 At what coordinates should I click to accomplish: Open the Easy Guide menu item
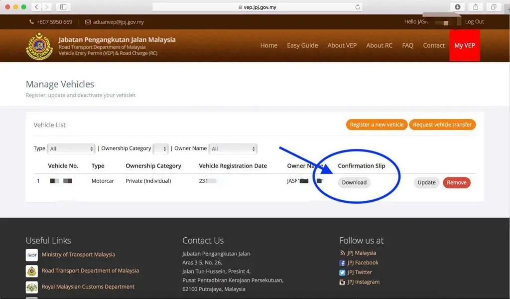(302, 45)
